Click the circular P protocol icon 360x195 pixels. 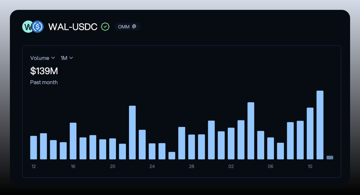coord(134,27)
